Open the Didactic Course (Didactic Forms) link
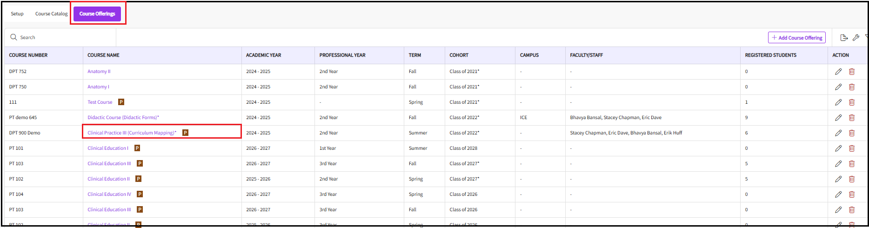The height and width of the screenshot is (228, 869). click(x=123, y=118)
